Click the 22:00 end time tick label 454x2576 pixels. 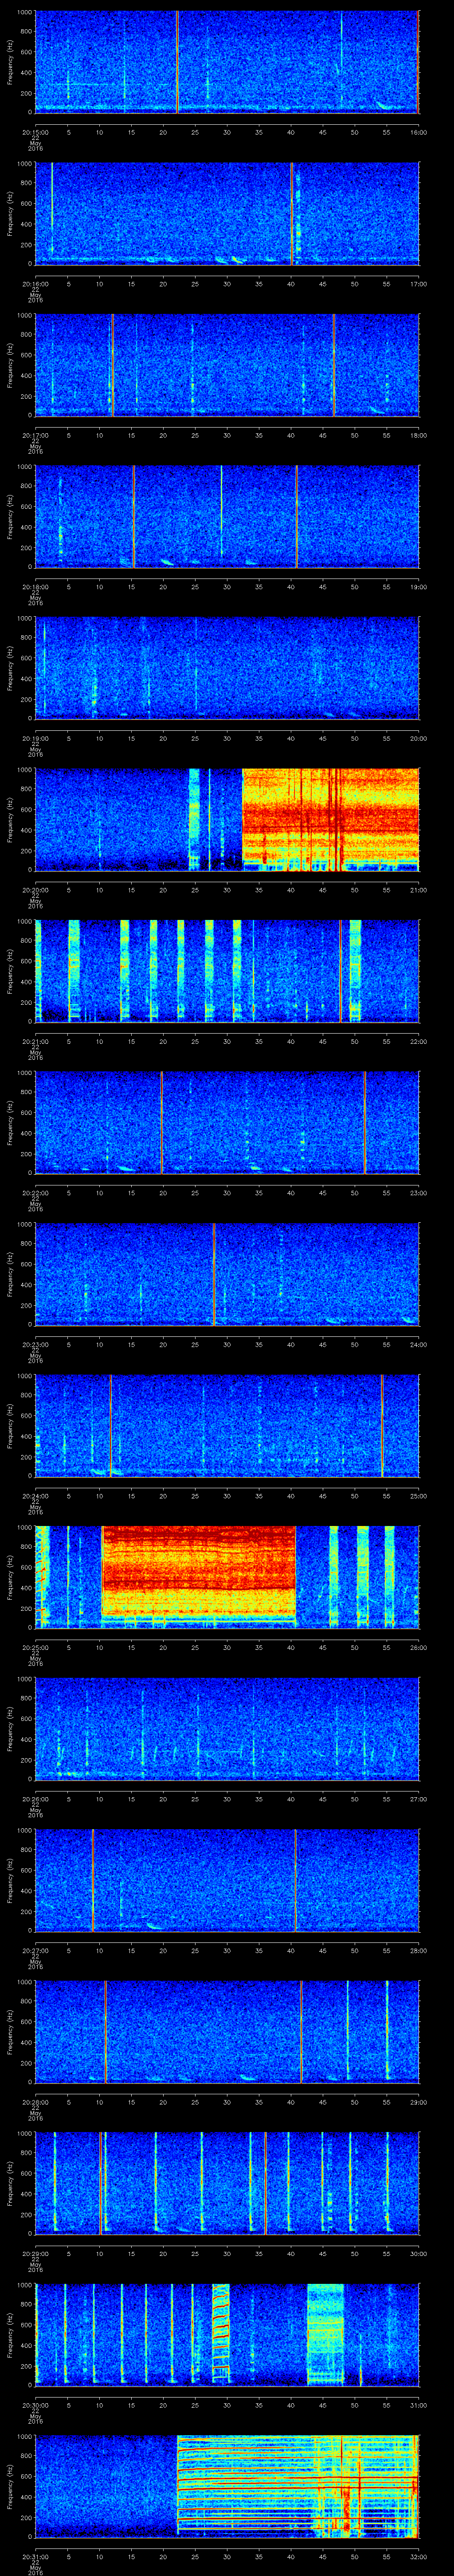point(418,1041)
